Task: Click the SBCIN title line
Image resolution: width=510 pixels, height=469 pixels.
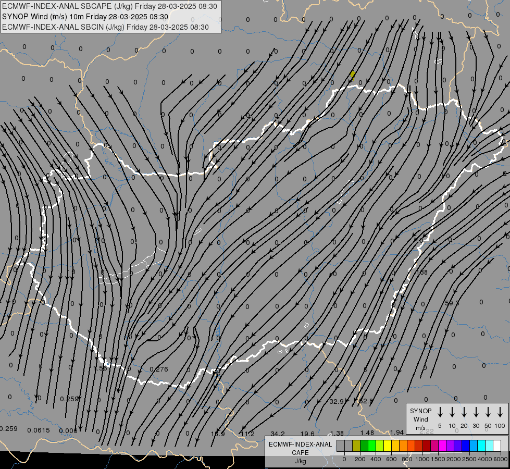Action: pos(105,27)
